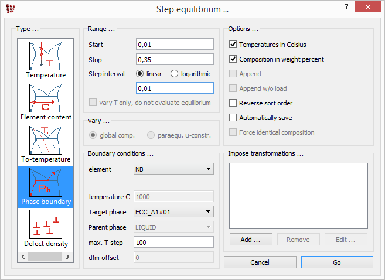The height and width of the screenshot is (280, 385).
Task: Click the Start value input field
Action: pos(174,45)
